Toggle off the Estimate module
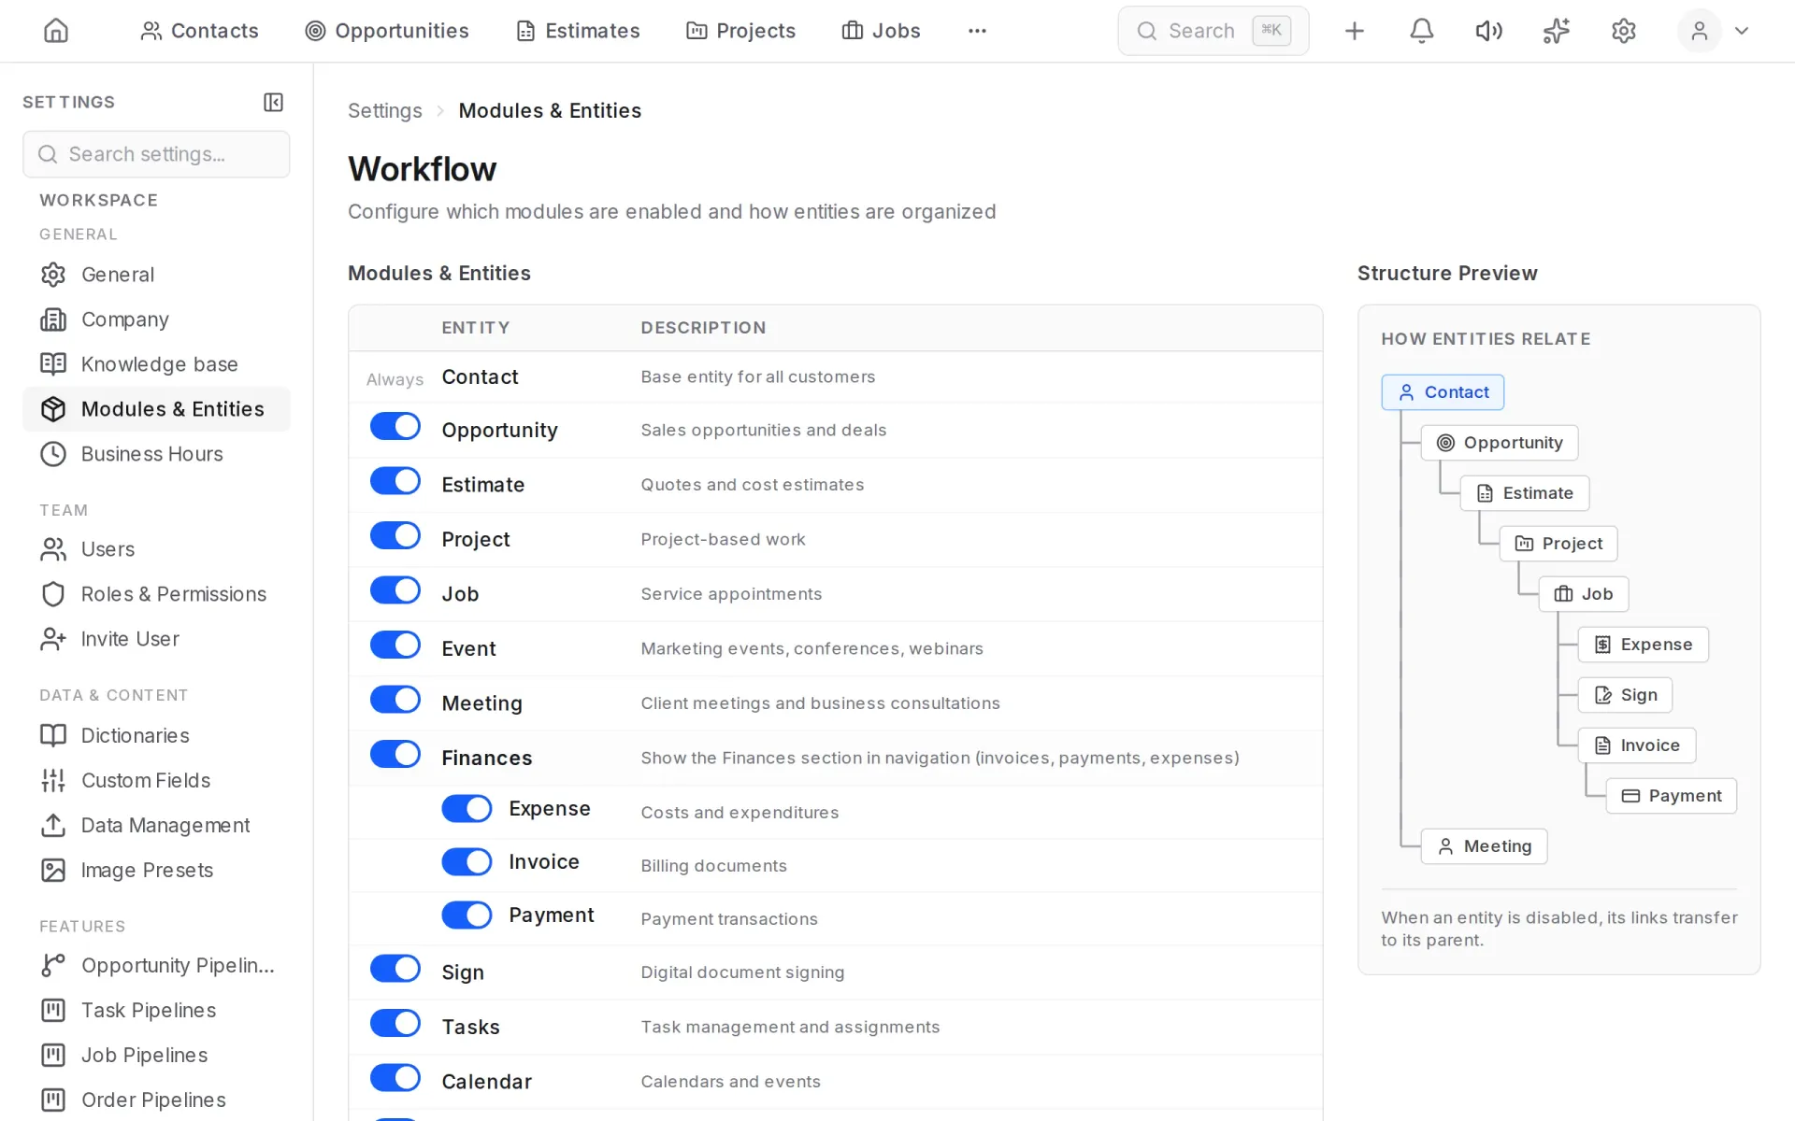The image size is (1795, 1121). click(395, 481)
